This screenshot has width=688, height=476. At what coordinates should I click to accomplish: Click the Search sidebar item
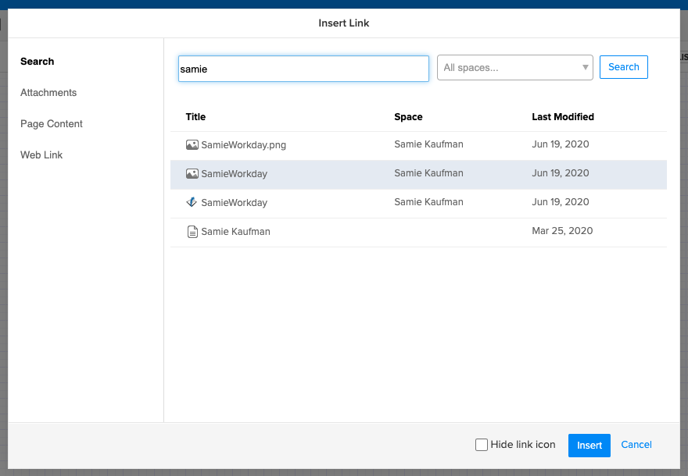pos(38,61)
